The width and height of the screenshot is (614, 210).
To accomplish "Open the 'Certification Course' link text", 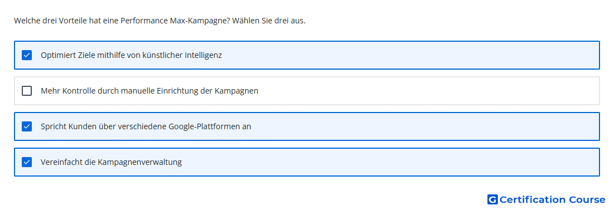I will (x=552, y=200).
